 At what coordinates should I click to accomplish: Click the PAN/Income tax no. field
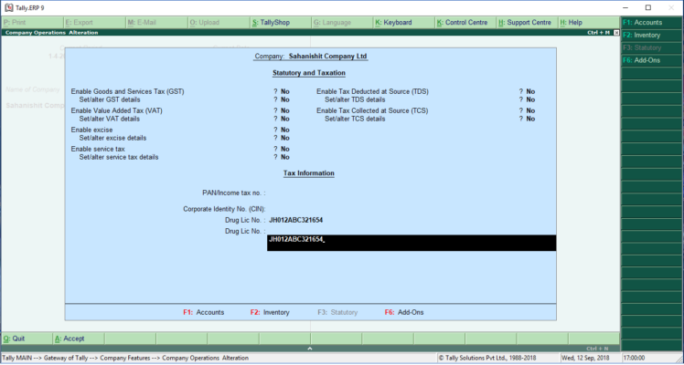click(x=411, y=193)
